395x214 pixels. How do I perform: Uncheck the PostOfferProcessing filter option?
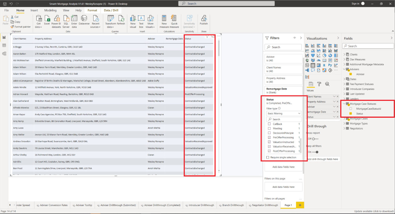[x=269, y=151]
